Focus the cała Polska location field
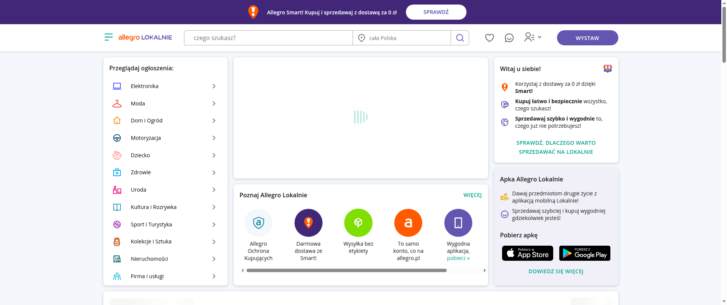Viewport: 727px width, 305px height. 402,38
